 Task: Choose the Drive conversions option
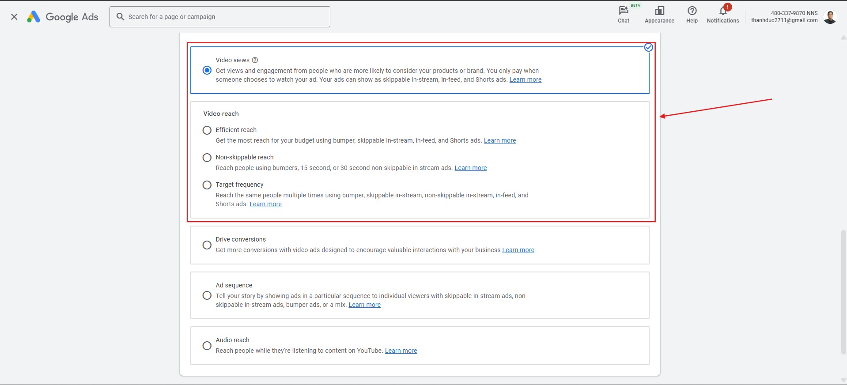tap(207, 245)
